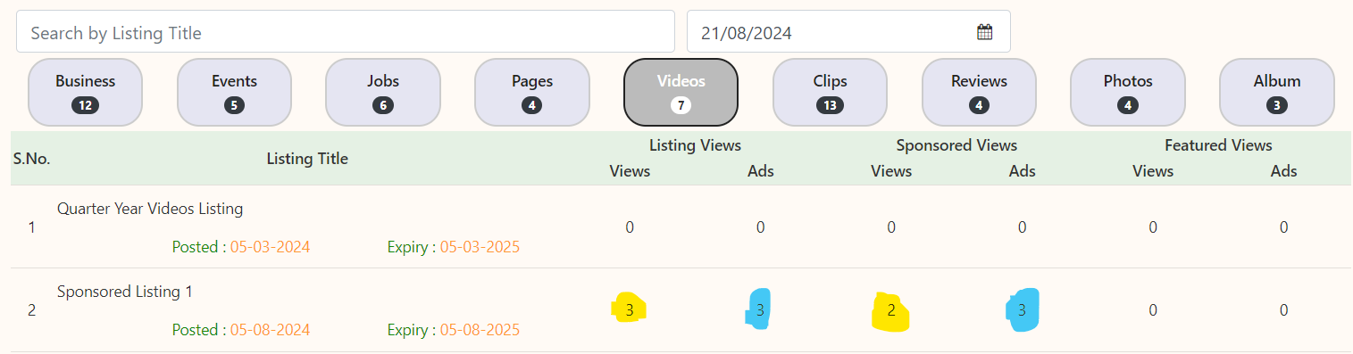Open the calendar icon in date field
The image size is (1353, 354).
[984, 32]
